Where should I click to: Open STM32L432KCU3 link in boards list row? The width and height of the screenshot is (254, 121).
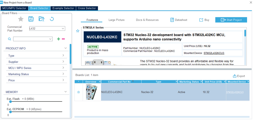pyautogui.click(x=235, y=92)
